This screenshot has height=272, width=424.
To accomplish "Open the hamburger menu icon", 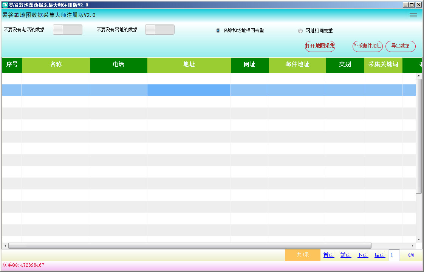I will point(413,15).
